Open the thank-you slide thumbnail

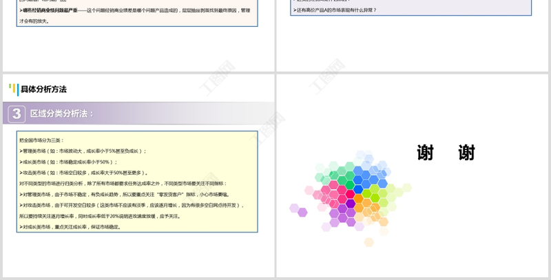(413, 175)
